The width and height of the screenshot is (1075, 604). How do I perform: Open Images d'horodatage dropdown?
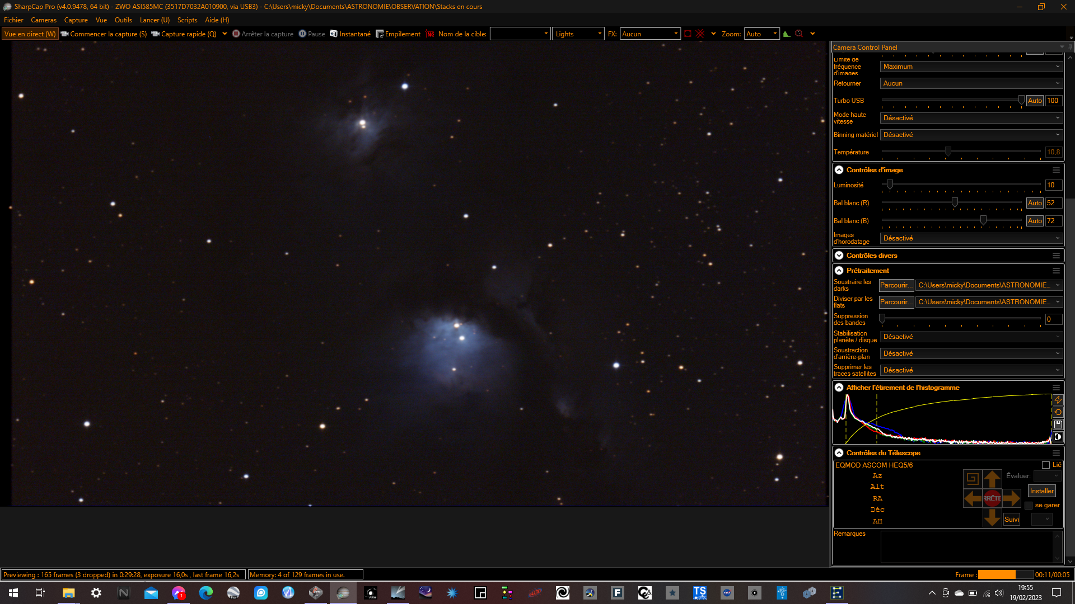coord(971,238)
